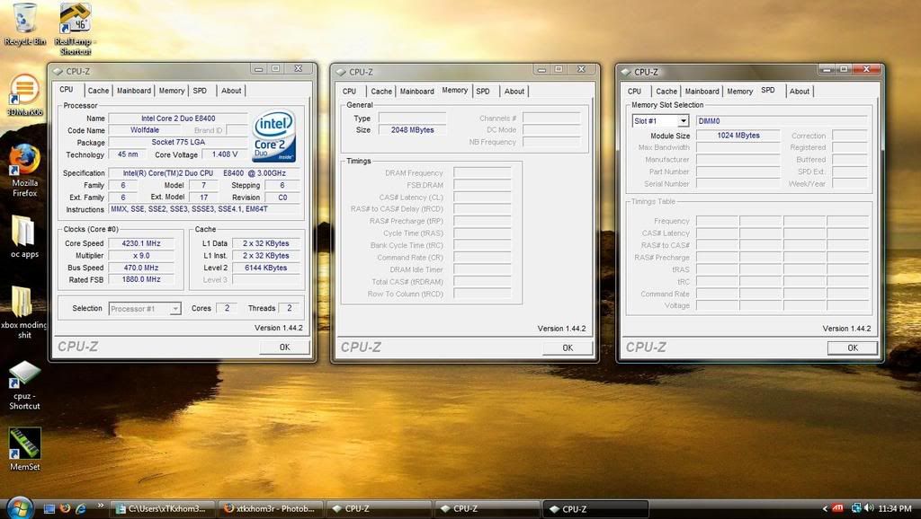This screenshot has width=921, height=519.
Task: Click the title bar icon of the Processor CPU-Z window
Action: click(x=58, y=72)
